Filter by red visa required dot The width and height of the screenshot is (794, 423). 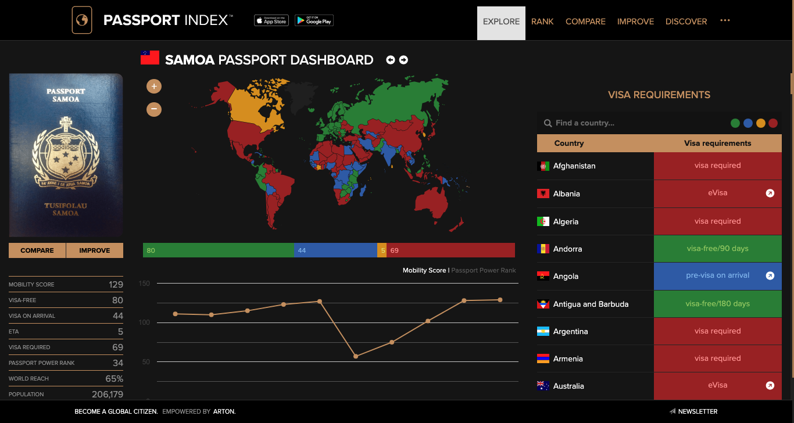pos(773,123)
